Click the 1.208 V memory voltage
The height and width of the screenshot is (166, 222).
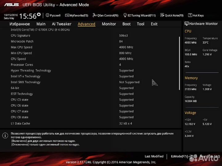coord(207,89)
